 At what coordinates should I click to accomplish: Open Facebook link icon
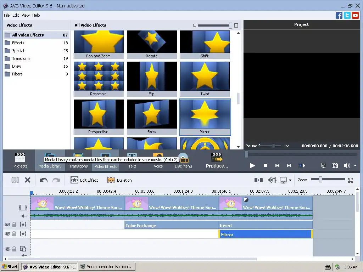tap(339, 16)
